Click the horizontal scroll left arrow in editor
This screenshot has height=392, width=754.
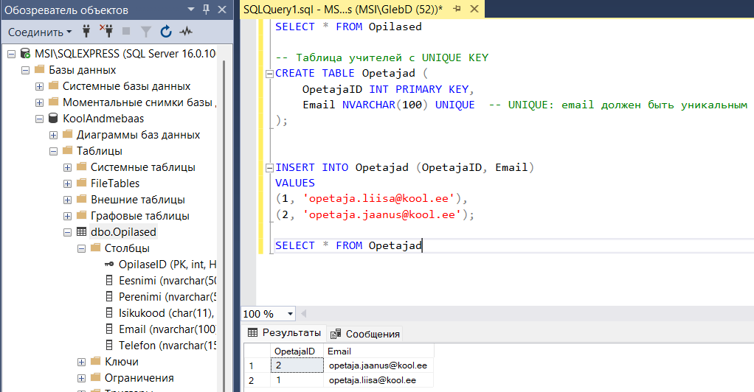(x=303, y=314)
